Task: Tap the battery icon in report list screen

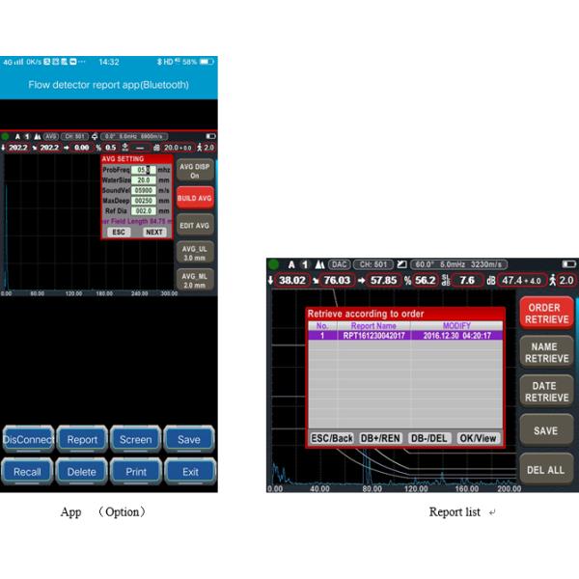Action: [x=567, y=263]
